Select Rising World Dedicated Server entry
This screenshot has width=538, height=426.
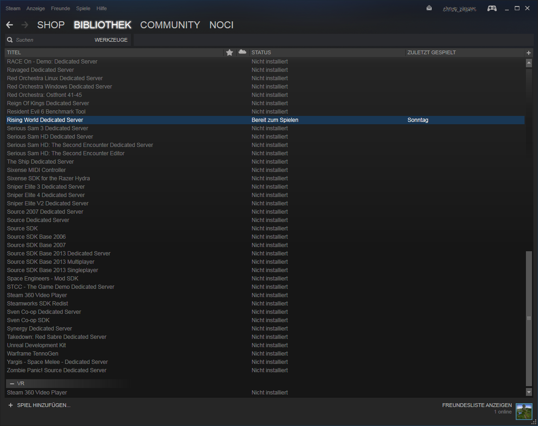tap(45, 120)
